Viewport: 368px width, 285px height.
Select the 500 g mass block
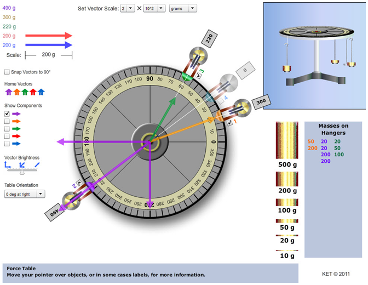[x=287, y=141]
